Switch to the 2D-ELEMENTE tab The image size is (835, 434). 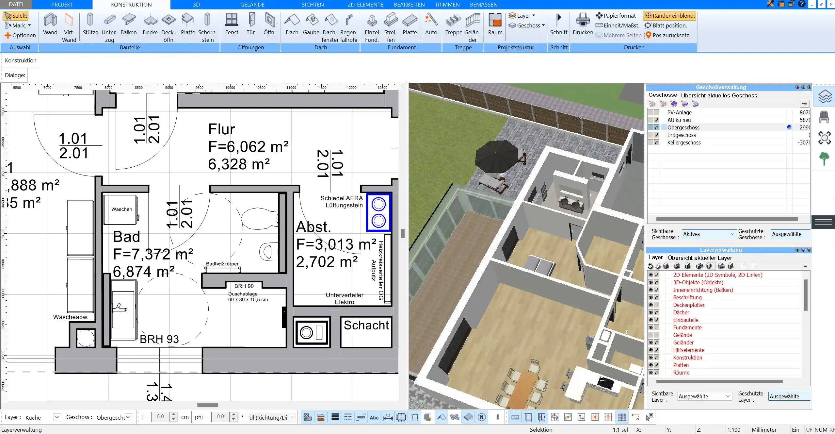(365, 5)
